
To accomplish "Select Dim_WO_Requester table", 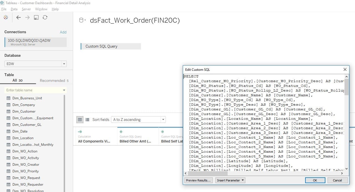I will tap(28, 185).
